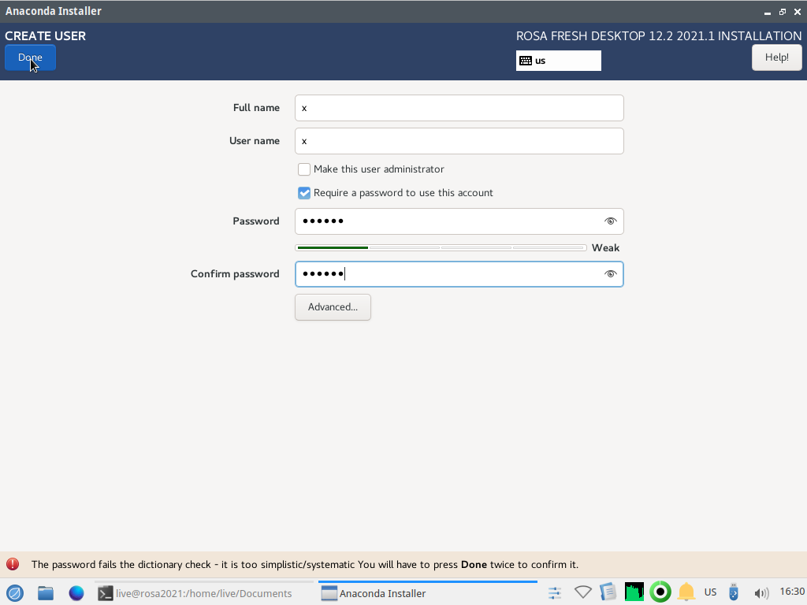
Task: Open the network status tray icon
Action: (x=583, y=592)
